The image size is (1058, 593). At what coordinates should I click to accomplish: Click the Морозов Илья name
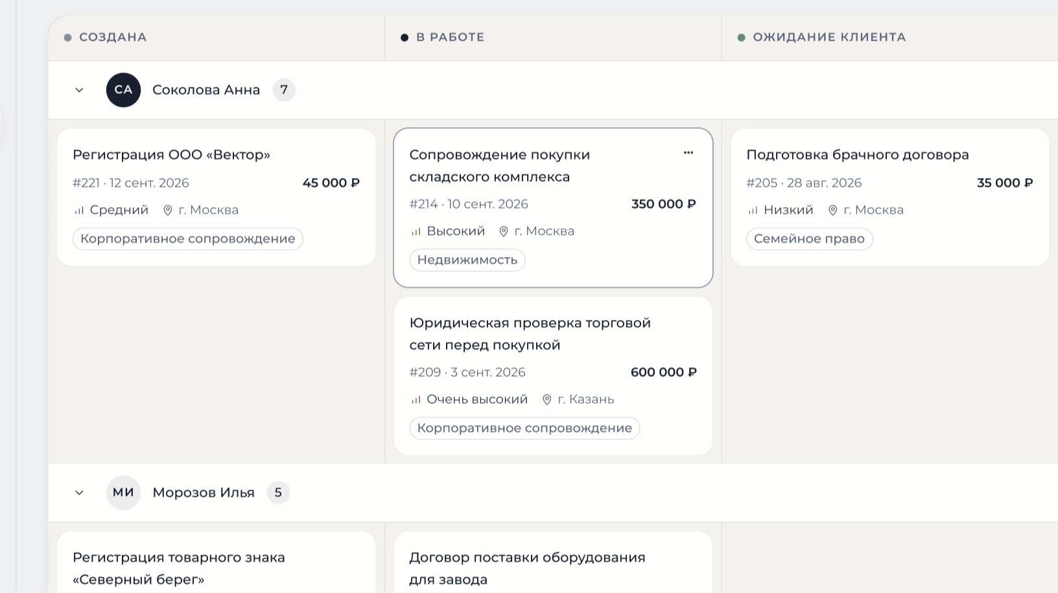click(204, 493)
